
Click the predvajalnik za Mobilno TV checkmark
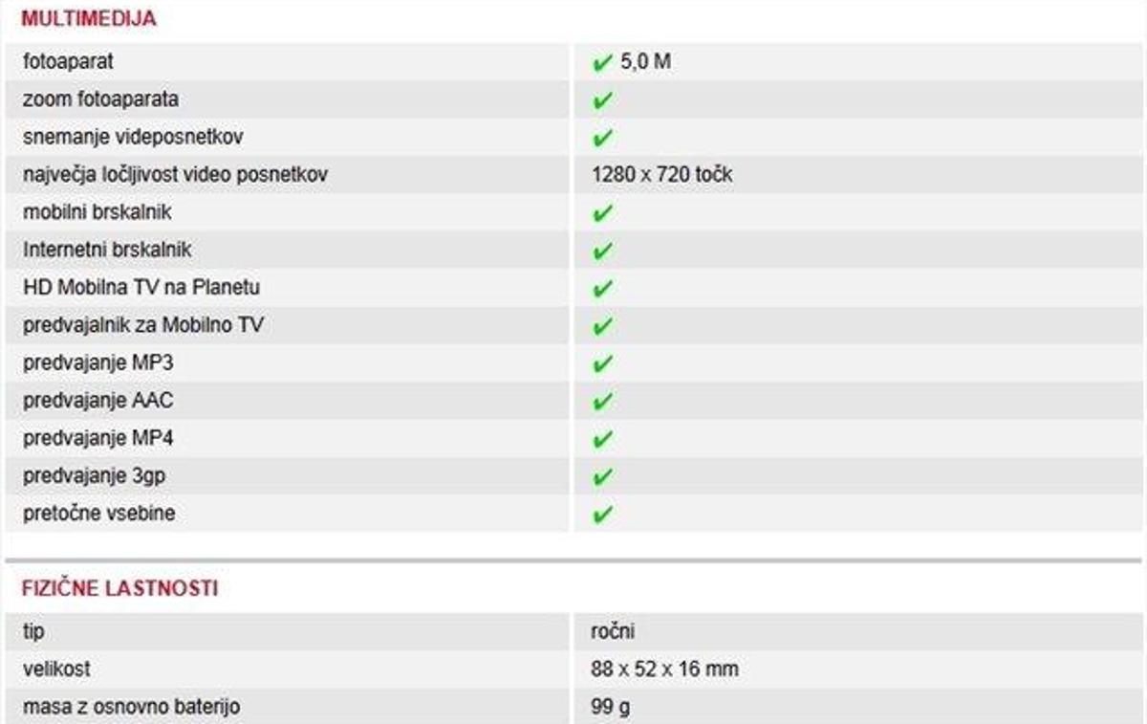(x=601, y=327)
